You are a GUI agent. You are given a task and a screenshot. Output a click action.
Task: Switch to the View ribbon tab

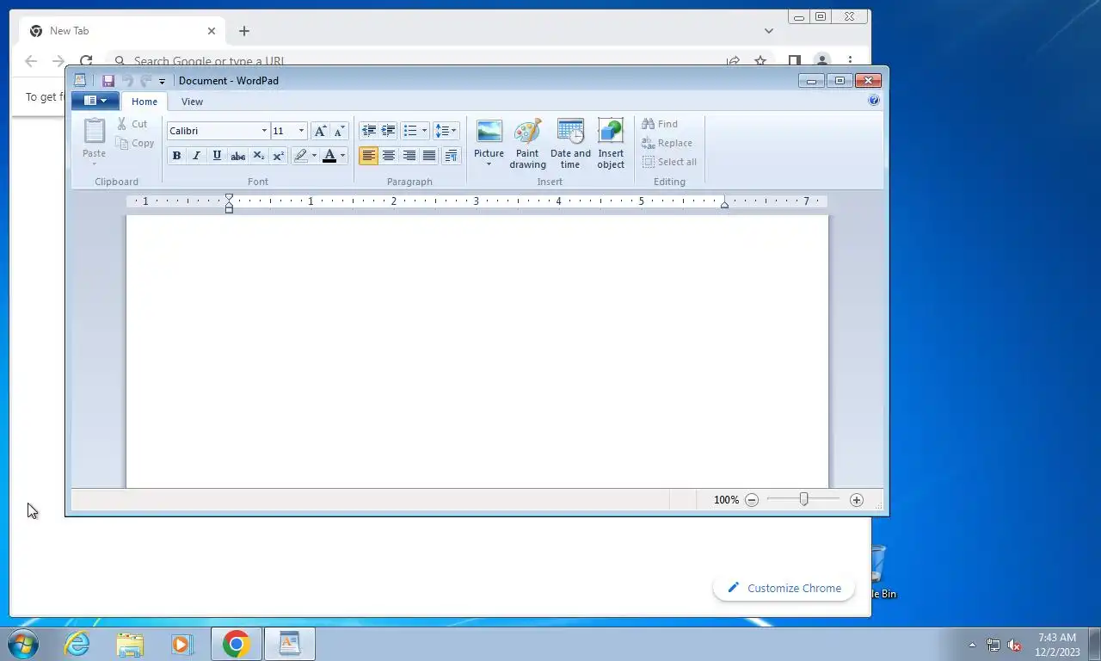[x=192, y=102]
